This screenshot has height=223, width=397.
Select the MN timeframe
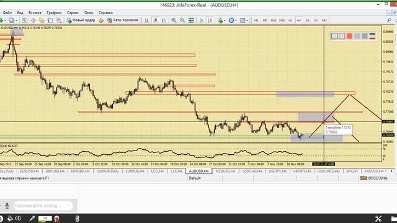[x=324, y=20]
